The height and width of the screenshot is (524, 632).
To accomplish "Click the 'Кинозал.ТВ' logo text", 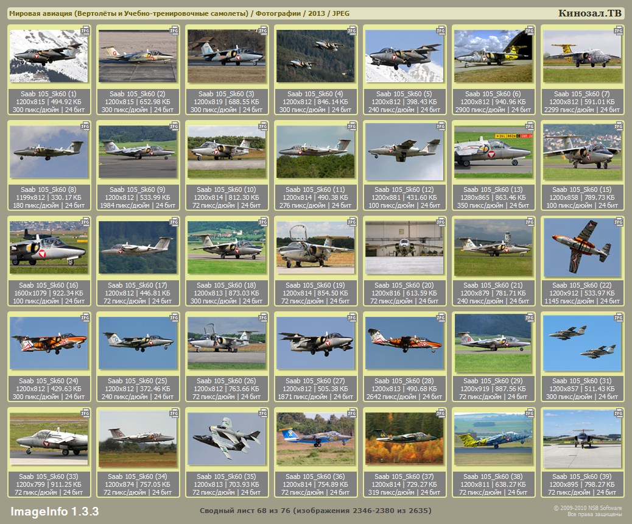I will coord(589,13).
